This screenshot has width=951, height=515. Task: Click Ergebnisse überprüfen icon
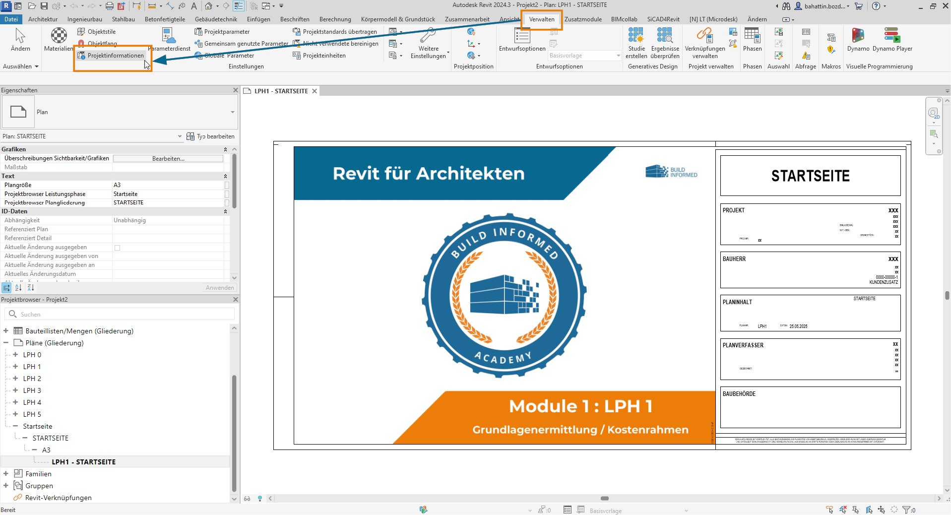(x=665, y=43)
